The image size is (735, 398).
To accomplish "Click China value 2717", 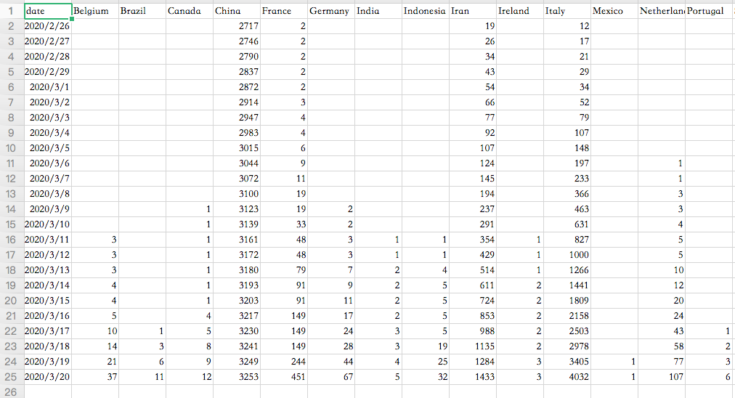I will [237, 26].
